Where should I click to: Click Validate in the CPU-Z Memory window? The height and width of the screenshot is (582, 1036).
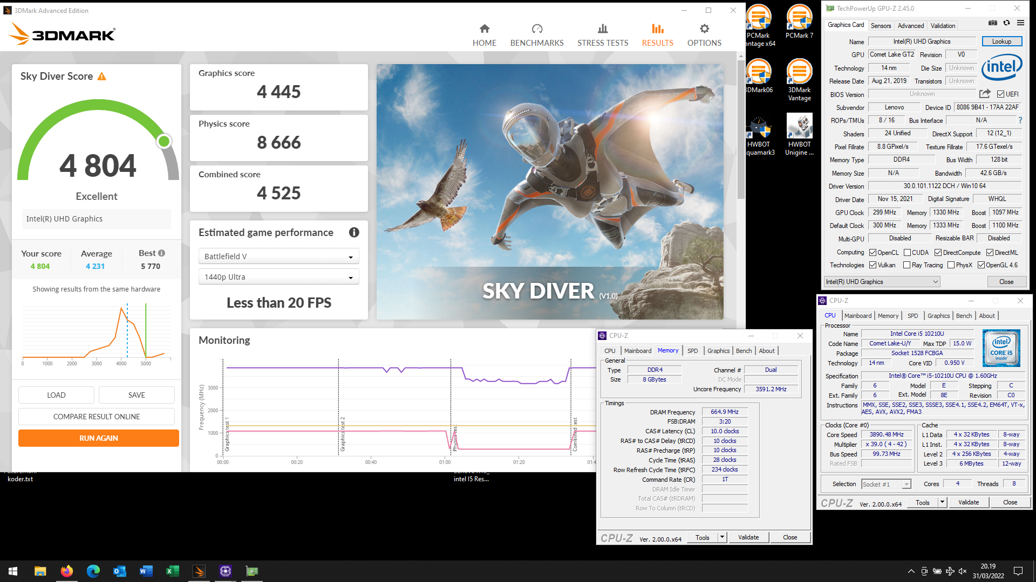click(748, 537)
